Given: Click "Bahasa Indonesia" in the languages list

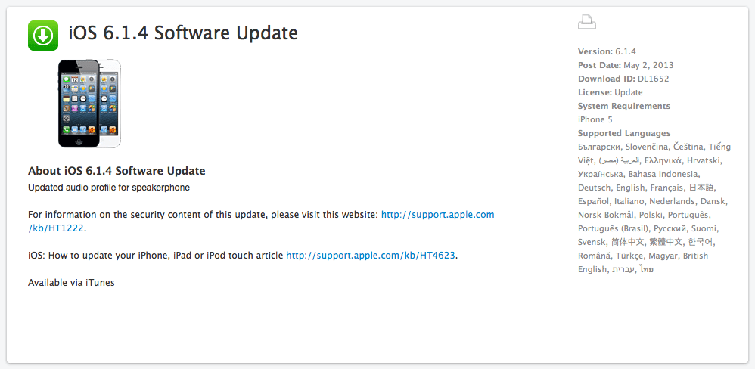Looking at the screenshot, I should point(665,174).
